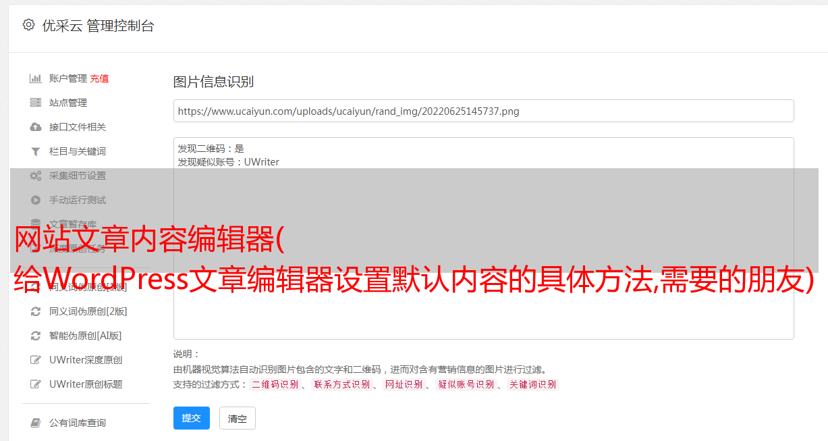The image size is (828, 441).
Task: Click the book icon for 公有词库查询
Action: coord(36,423)
